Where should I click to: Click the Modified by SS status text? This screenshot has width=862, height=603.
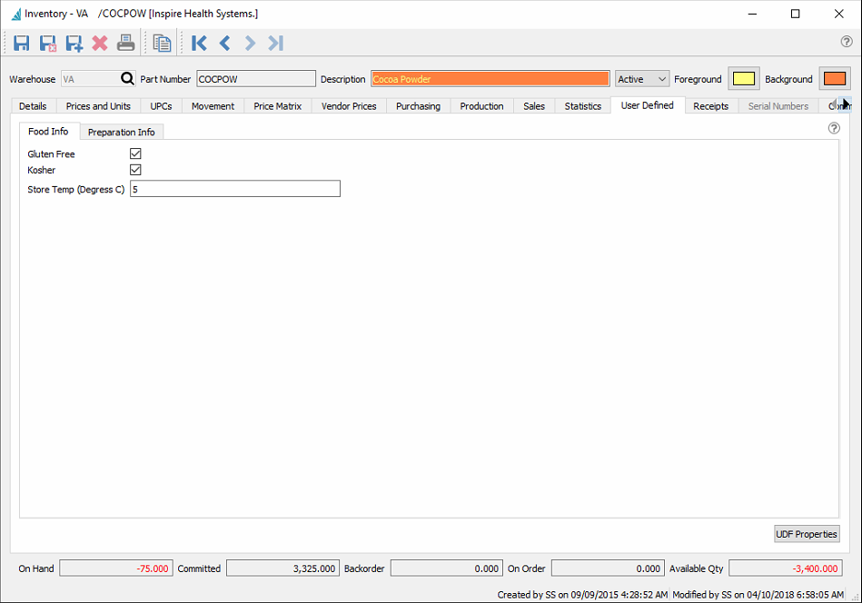pos(758,594)
